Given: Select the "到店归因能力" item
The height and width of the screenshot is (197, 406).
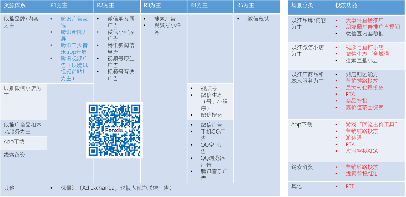Looking at the screenshot, I should click(x=362, y=74).
